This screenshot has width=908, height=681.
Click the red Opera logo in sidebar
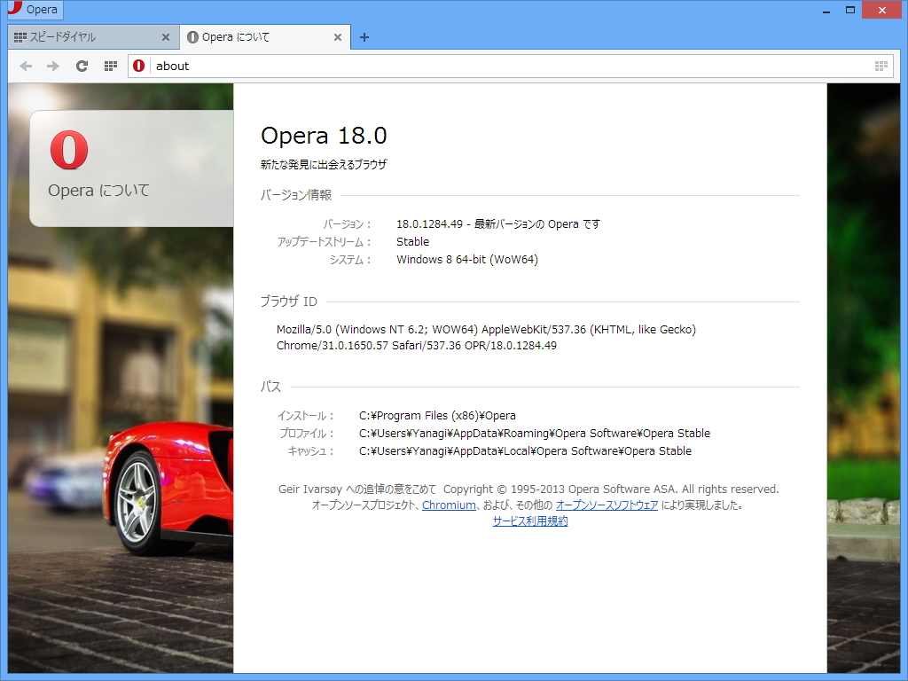[x=69, y=150]
